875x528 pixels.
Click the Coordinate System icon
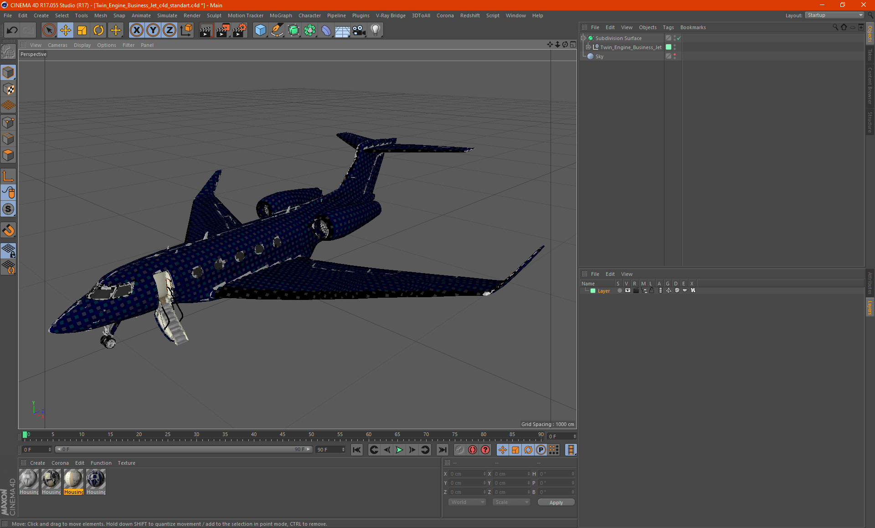click(186, 30)
